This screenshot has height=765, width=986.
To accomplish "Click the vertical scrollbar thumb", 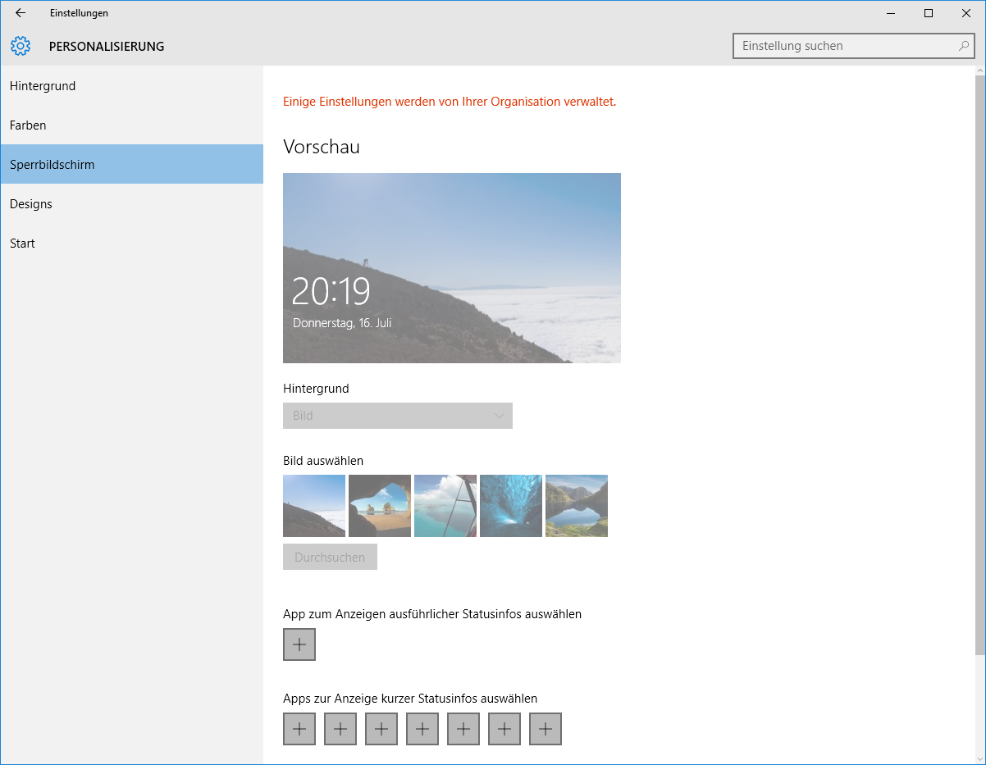I will (979, 365).
